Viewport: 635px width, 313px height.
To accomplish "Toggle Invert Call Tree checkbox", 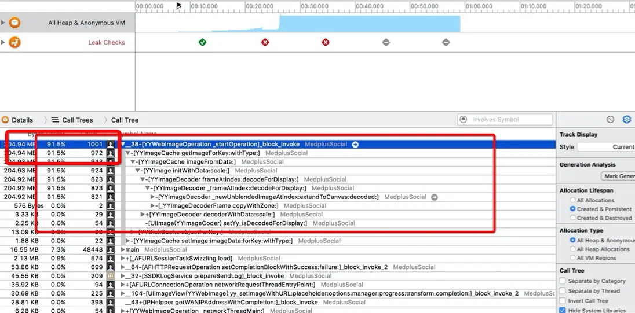I will coord(563,301).
